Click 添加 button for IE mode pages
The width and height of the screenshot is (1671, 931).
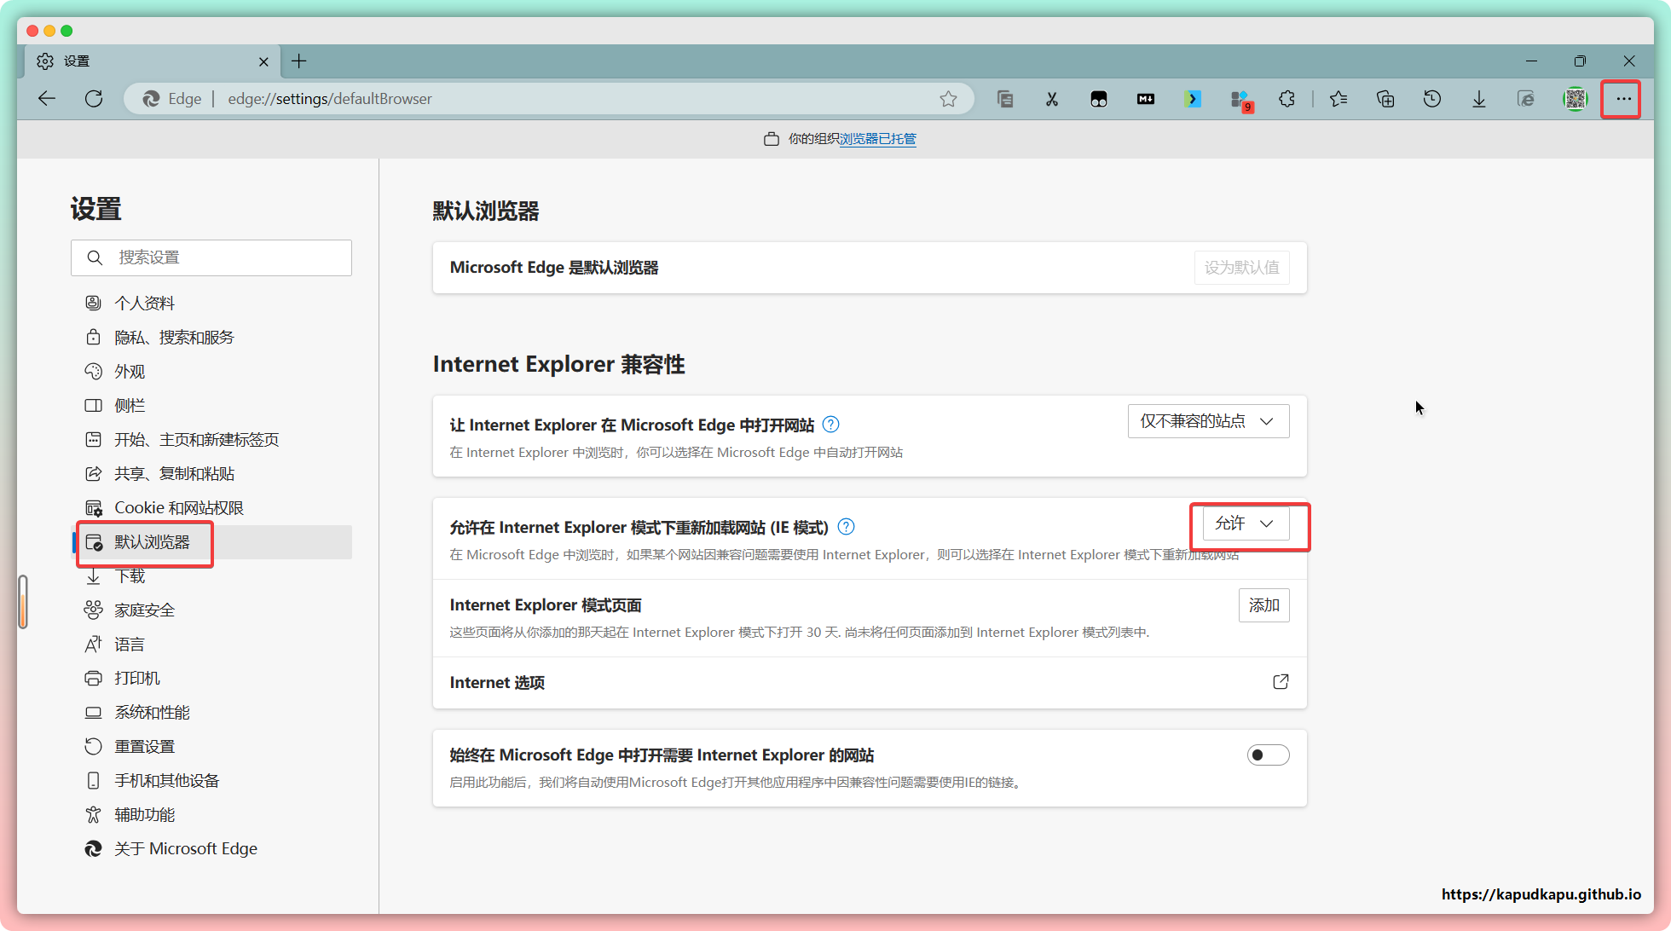tap(1263, 605)
